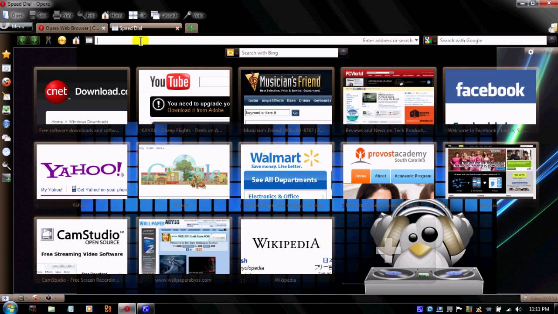Go forward with the green right arrow
Image resolution: width=558 pixels, height=314 pixels.
point(34,40)
